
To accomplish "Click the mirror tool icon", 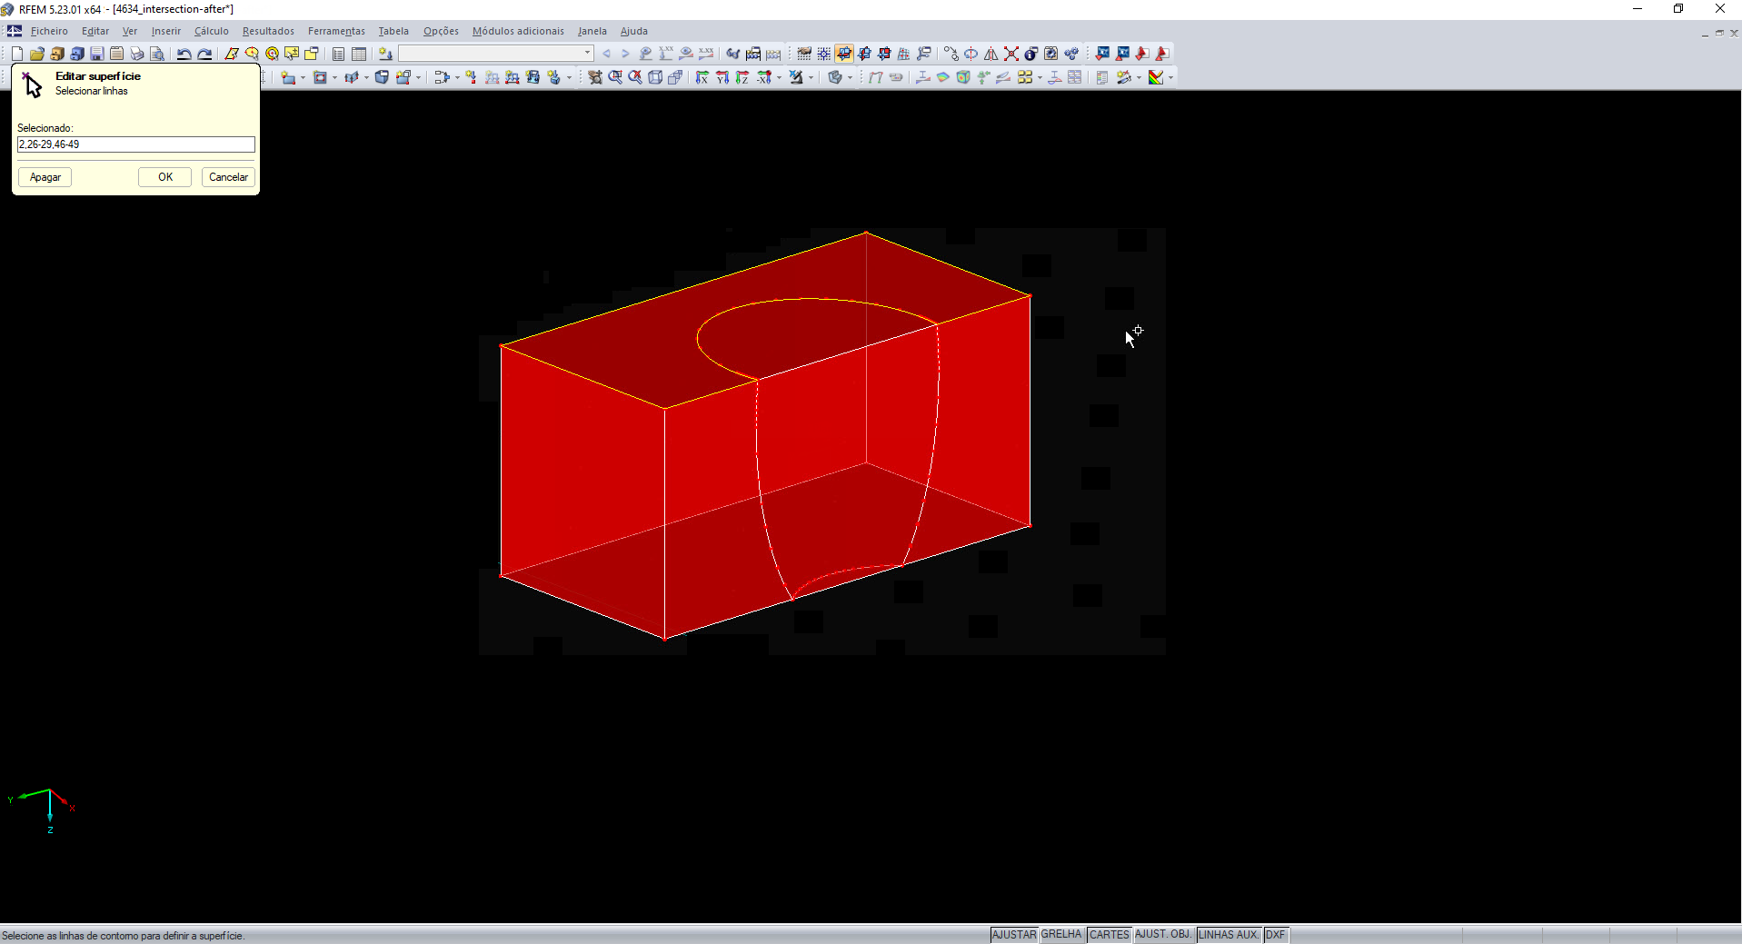I will [x=991, y=54].
